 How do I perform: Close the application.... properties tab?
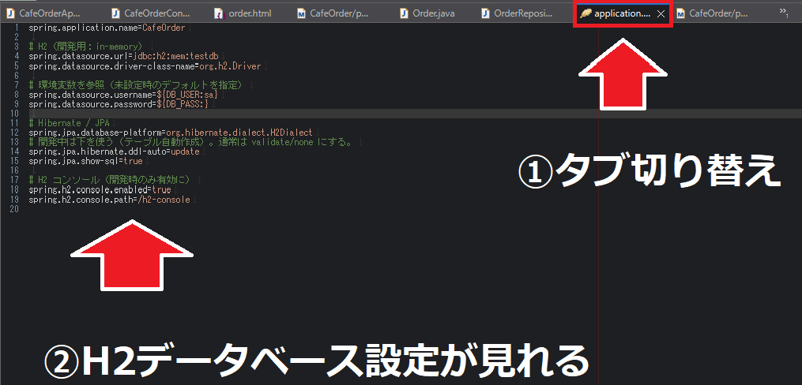pyautogui.click(x=661, y=13)
